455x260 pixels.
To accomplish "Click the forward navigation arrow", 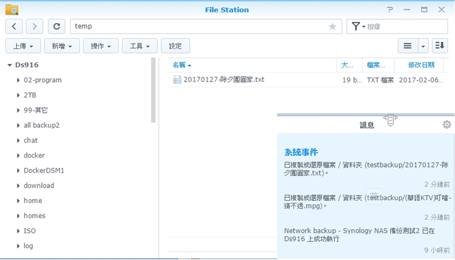I will coord(34,26).
